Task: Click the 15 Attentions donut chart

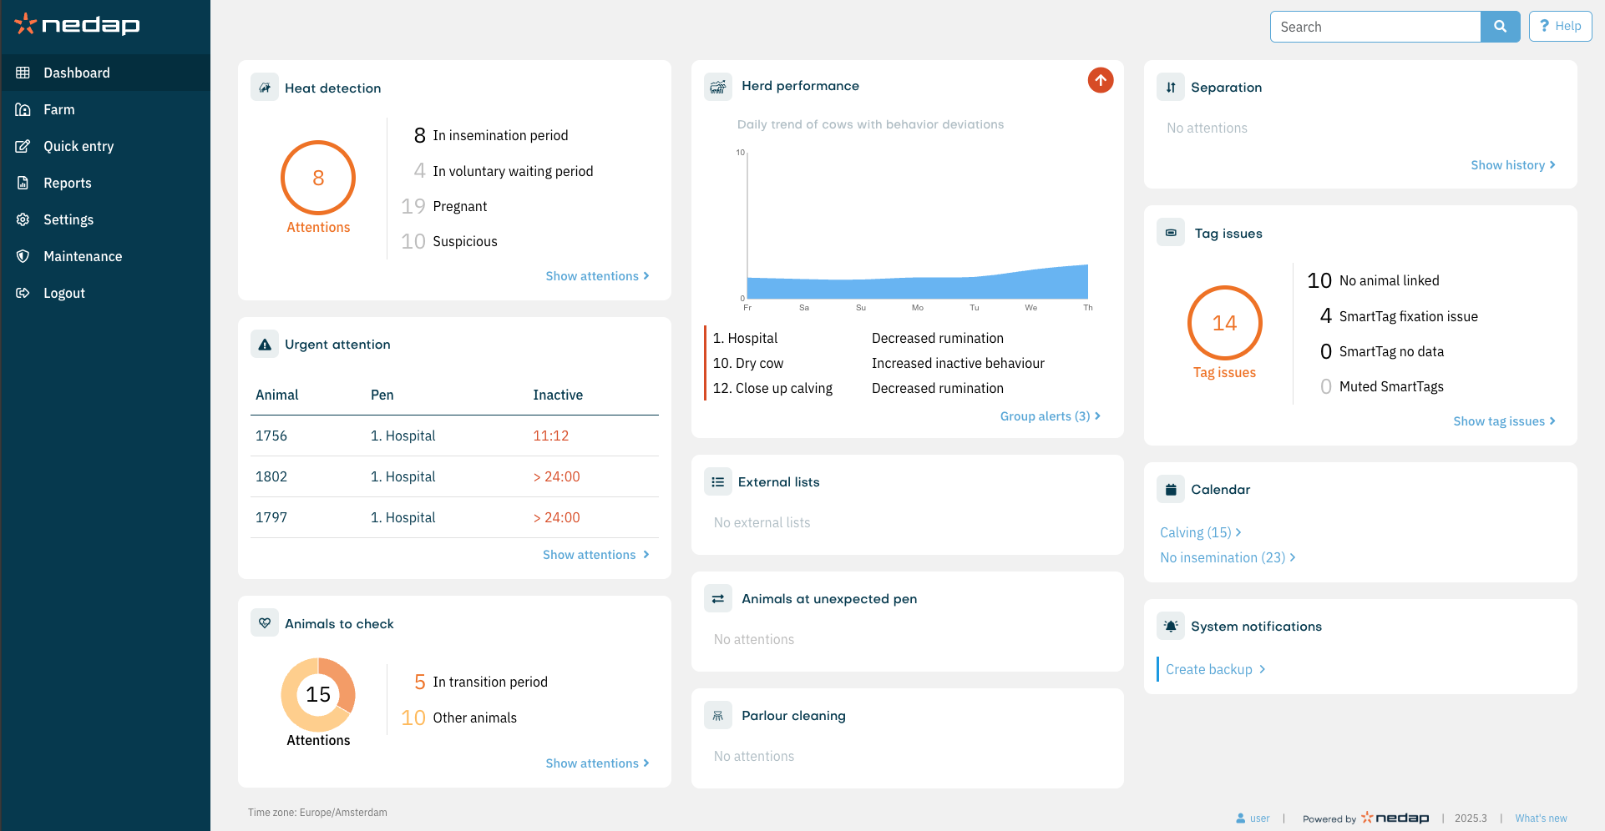Action: [318, 695]
